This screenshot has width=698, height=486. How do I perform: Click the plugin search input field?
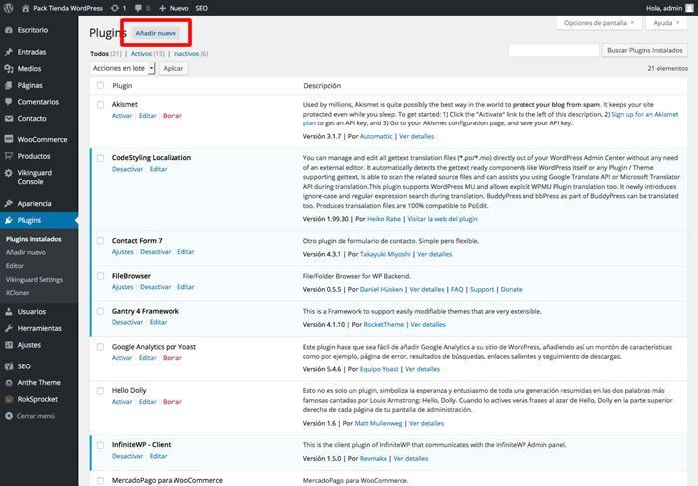[553, 50]
